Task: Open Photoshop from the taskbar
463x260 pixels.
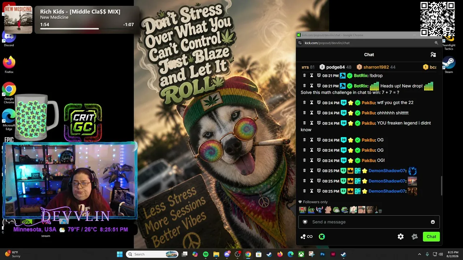Action: [322, 254]
